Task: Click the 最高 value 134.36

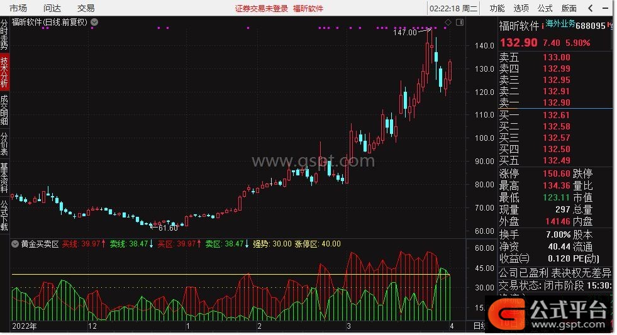Action: tap(557, 185)
